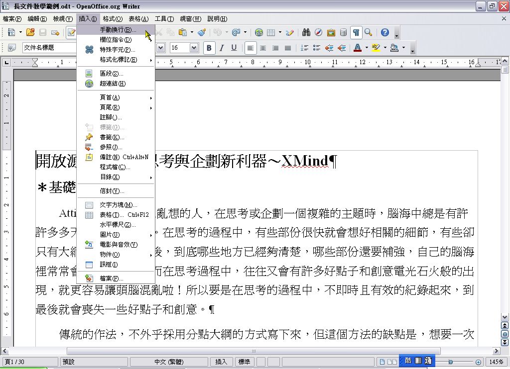Open the Navigator compass icon
The height and width of the screenshot is (369, 510).
click(318, 32)
